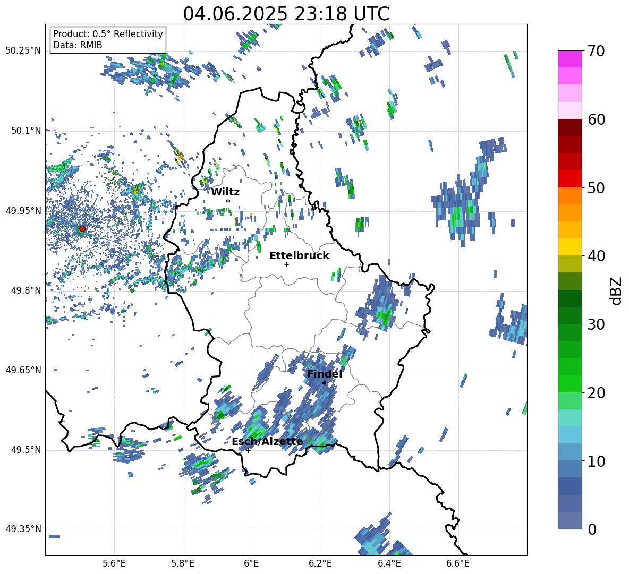The height and width of the screenshot is (574, 629).
Task: Click the 6.6°E longitude tick label
Action: click(x=458, y=563)
